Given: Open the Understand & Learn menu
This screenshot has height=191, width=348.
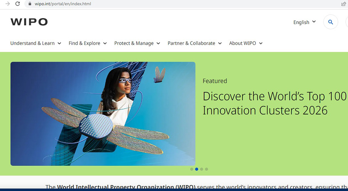Looking at the screenshot, I should pos(32,43).
